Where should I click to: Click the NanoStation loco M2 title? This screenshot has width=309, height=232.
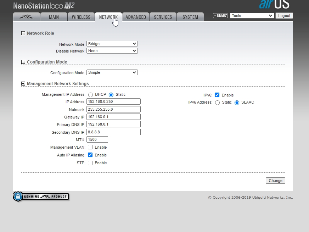(44, 6)
